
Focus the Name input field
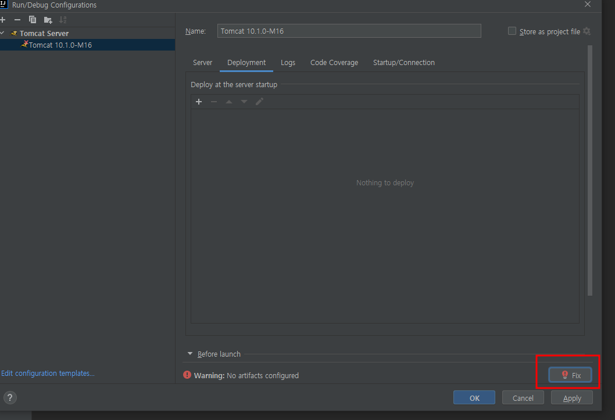coord(349,31)
